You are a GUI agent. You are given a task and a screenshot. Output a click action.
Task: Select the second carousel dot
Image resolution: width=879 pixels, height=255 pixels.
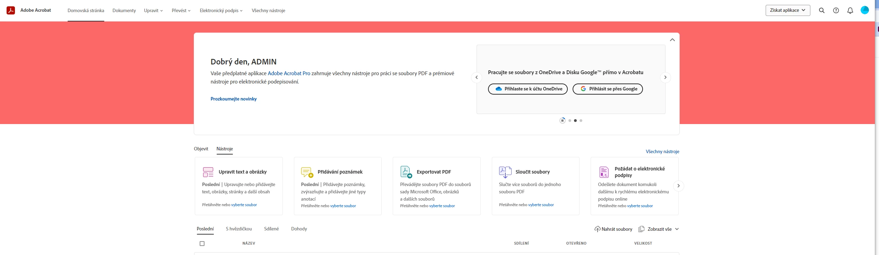(x=575, y=121)
